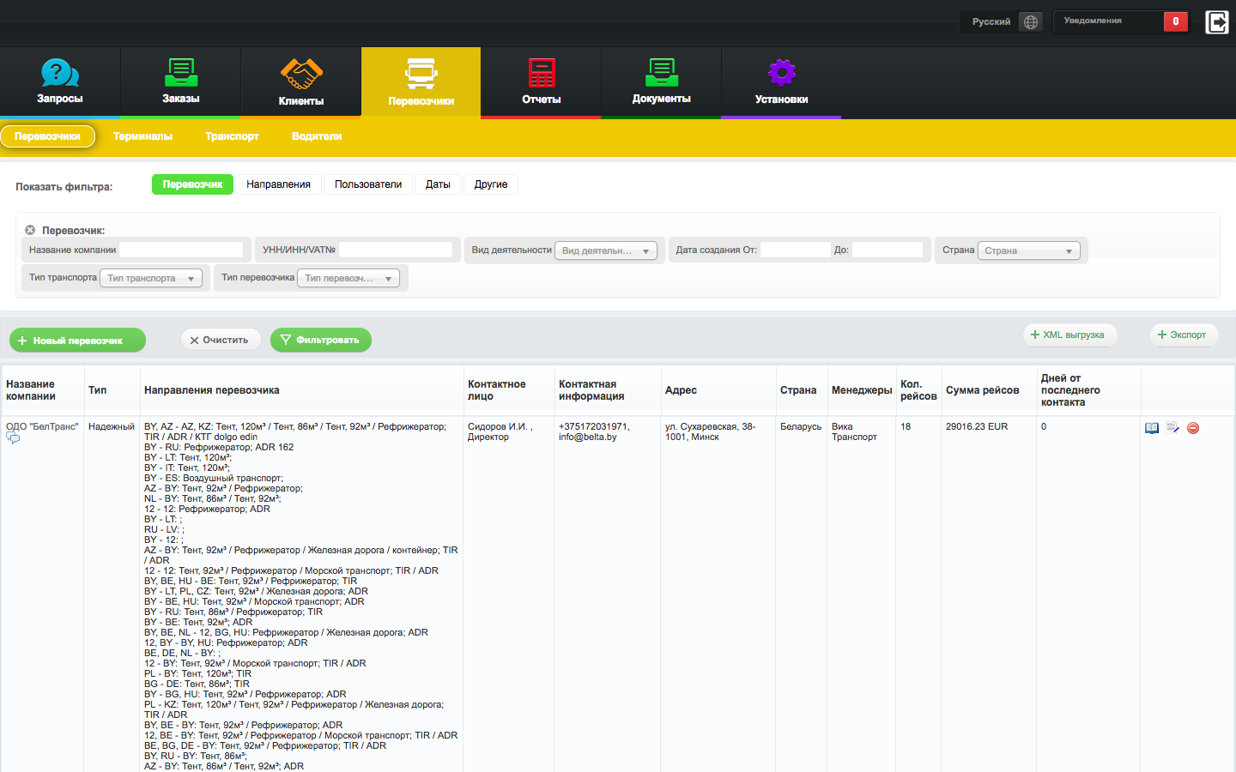This screenshot has height=772, width=1236.
Task: Switch to the Терминалы sub-tab
Action: [x=142, y=136]
